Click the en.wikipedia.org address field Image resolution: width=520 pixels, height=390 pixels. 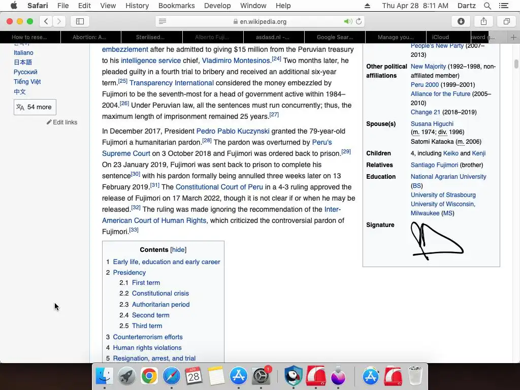point(260,21)
